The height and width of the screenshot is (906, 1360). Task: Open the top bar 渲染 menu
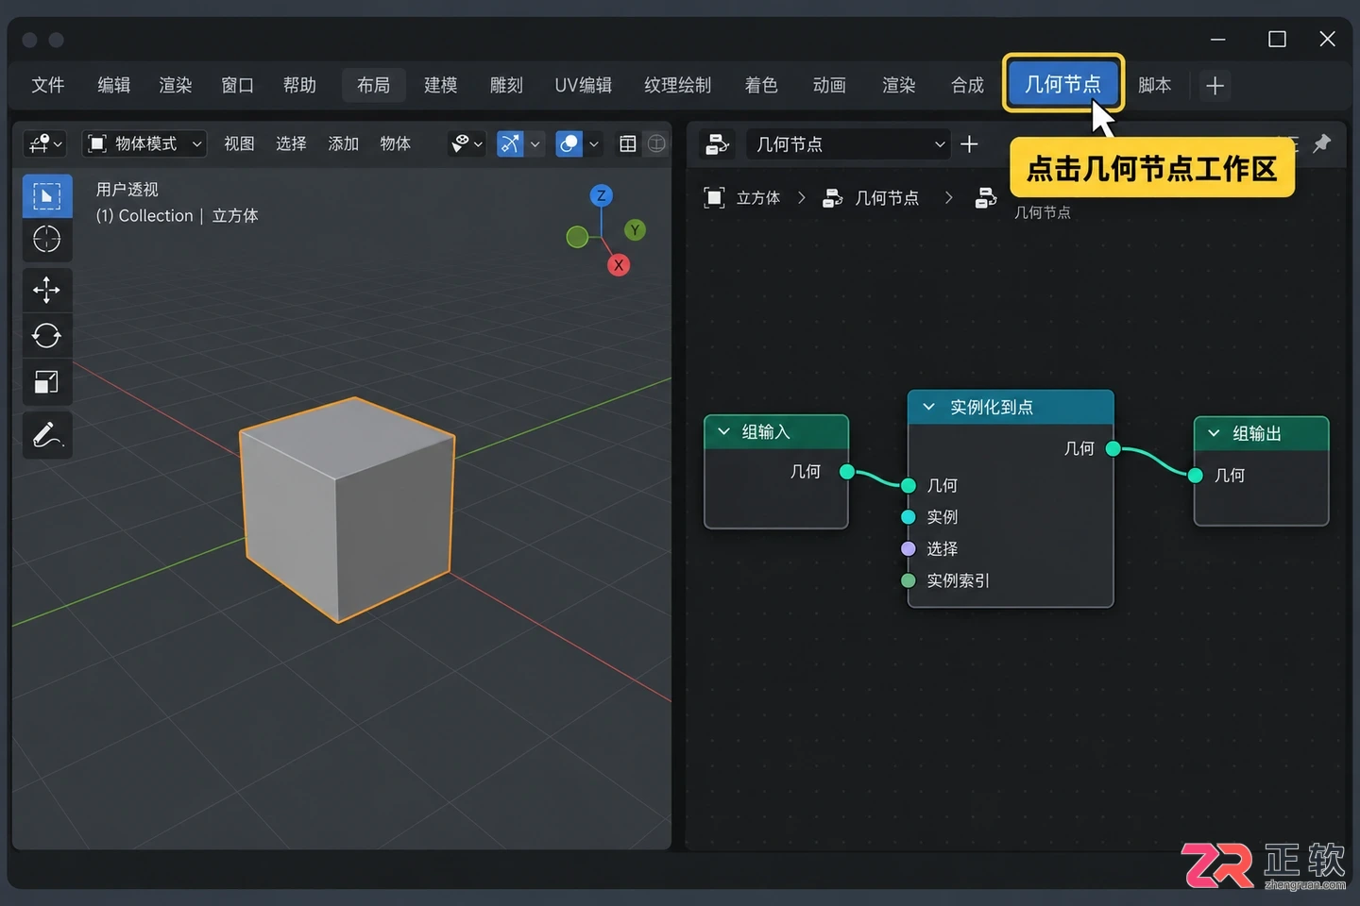176,85
